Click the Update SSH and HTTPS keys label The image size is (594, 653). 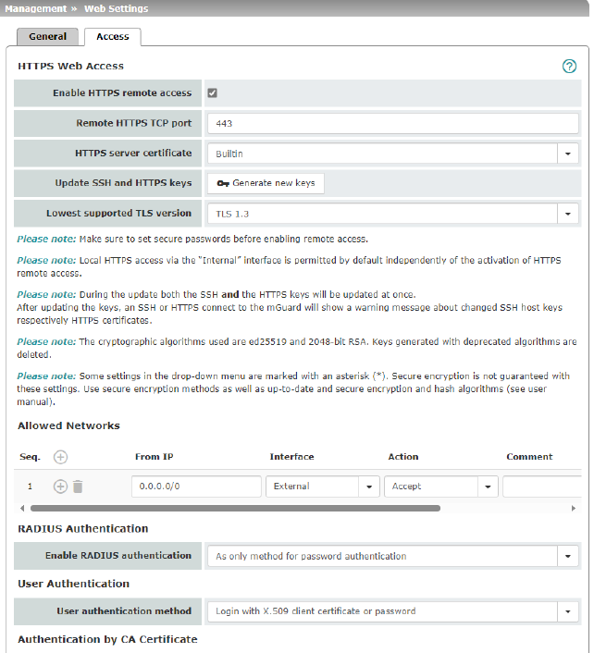(123, 183)
